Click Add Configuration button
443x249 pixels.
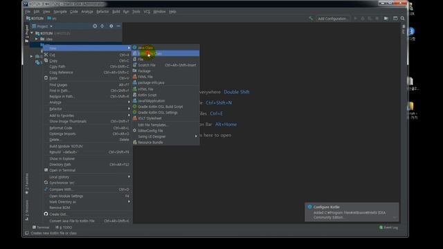point(333,19)
